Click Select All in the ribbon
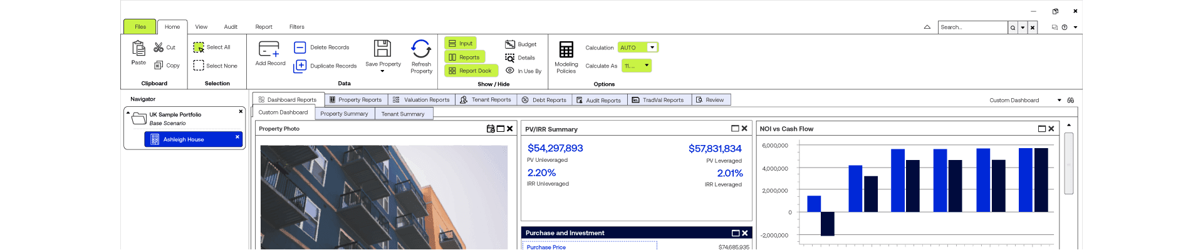The height and width of the screenshot is (250, 1203). click(212, 47)
